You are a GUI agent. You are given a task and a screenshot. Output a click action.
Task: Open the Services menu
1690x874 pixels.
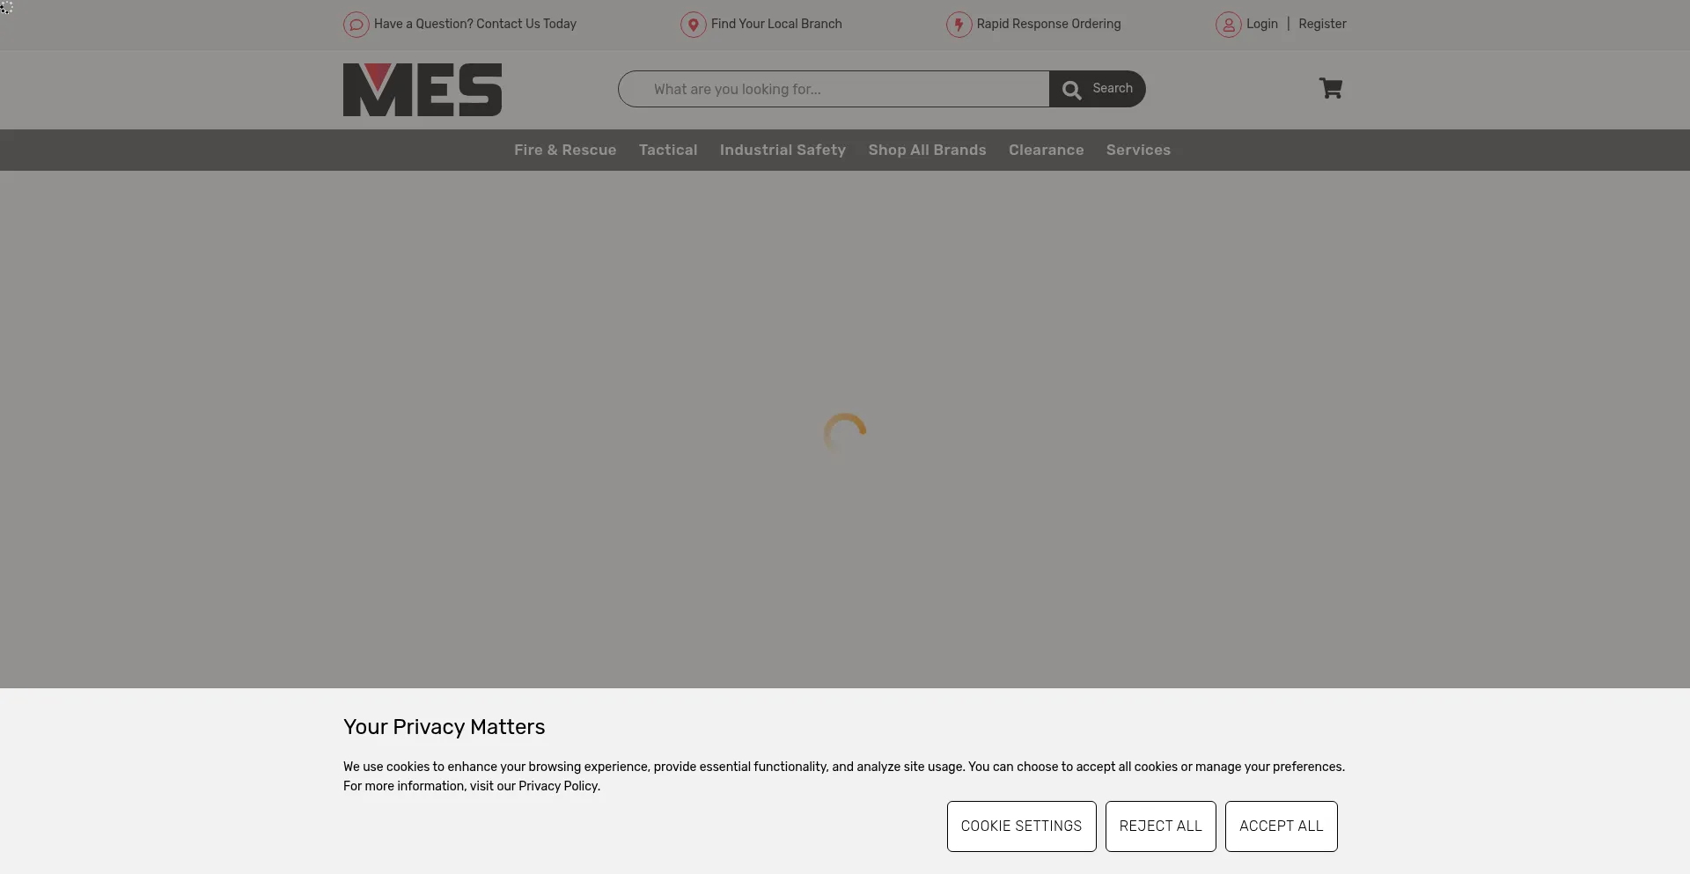pos(1138,151)
